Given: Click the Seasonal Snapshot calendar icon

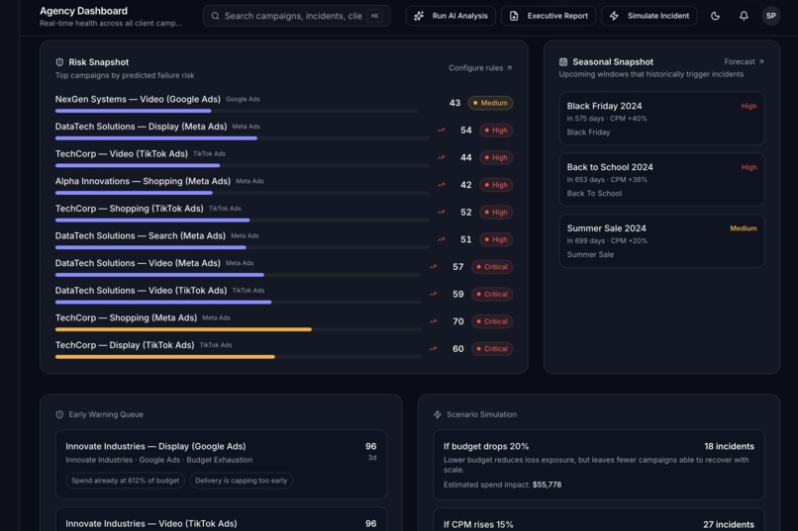Looking at the screenshot, I should 563,62.
